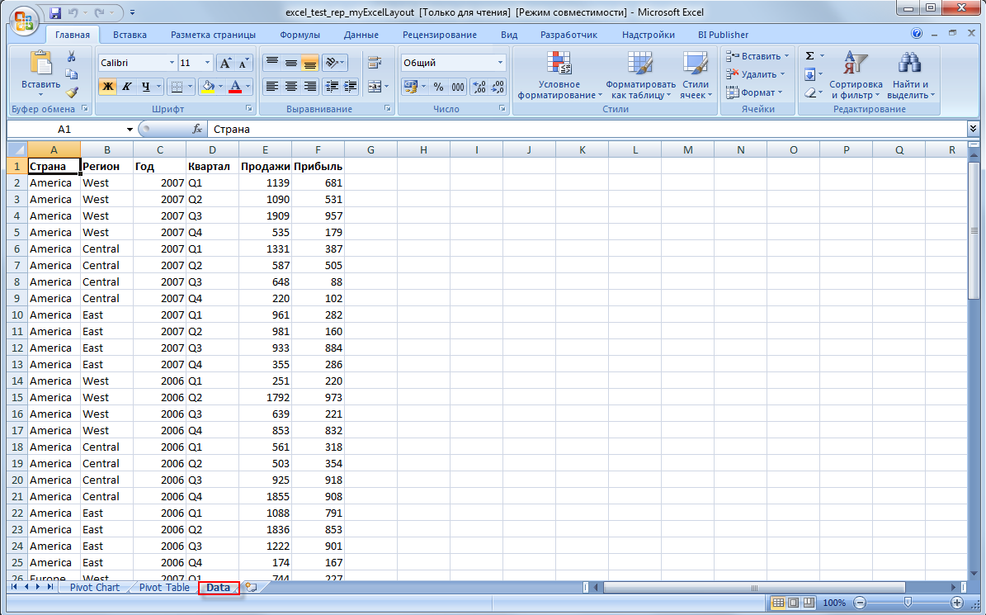Toggle underline formatting (Ч)
This screenshot has width=986, height=615.
145,86
